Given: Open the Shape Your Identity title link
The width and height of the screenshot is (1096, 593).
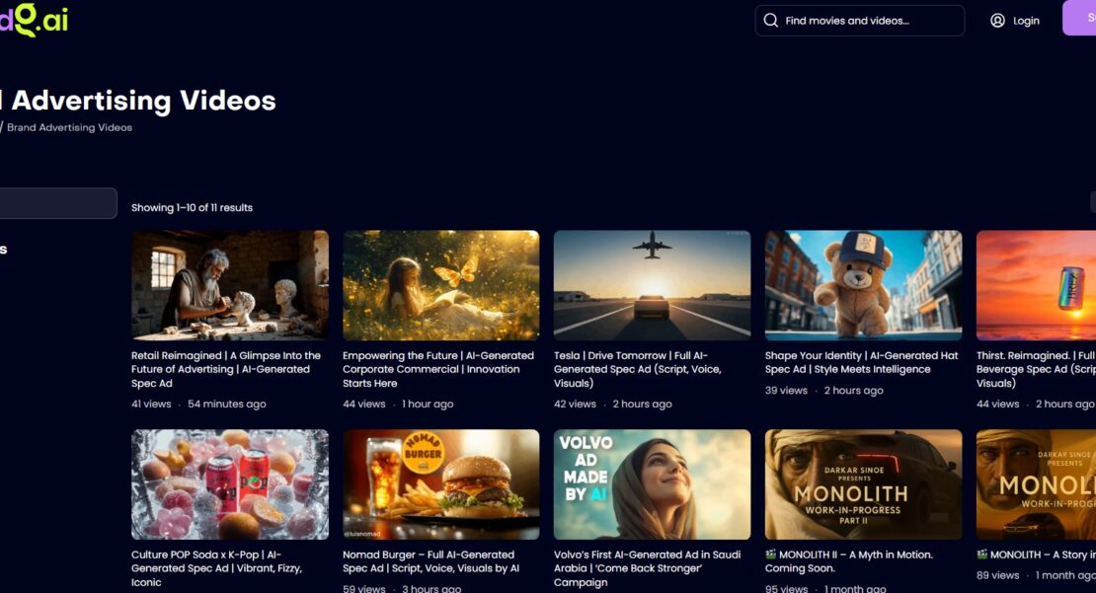Looking at the screenshot, I should (861, 362).
